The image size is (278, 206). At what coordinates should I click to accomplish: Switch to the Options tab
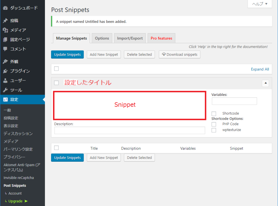102,38
